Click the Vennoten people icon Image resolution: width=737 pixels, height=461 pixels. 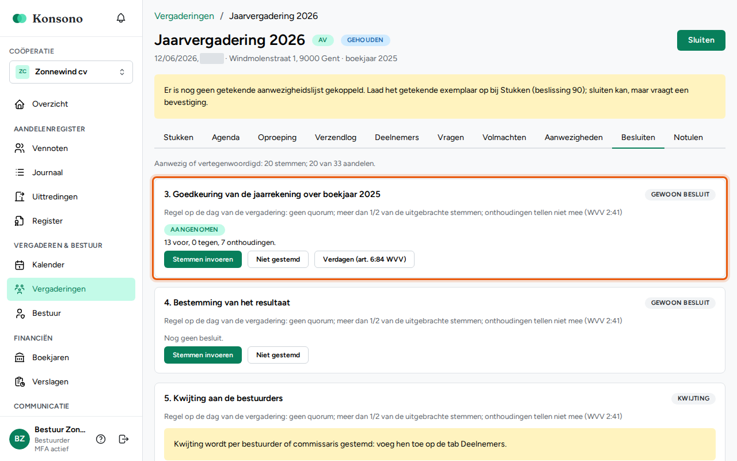(20, 149)
